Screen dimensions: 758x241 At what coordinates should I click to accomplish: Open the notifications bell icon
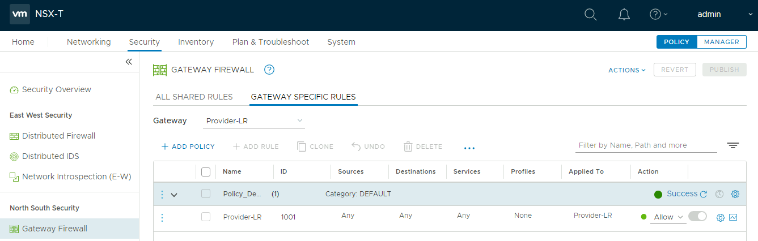624,15
